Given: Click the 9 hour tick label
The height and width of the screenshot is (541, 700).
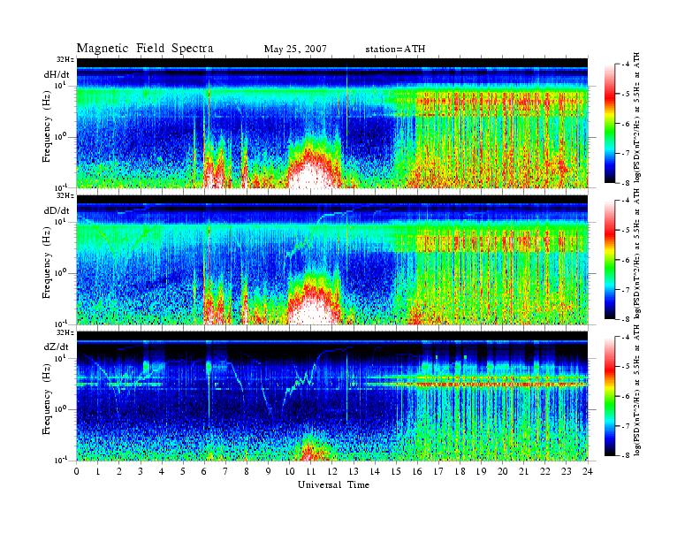Looking at the screenshot, I should (269, 471).
